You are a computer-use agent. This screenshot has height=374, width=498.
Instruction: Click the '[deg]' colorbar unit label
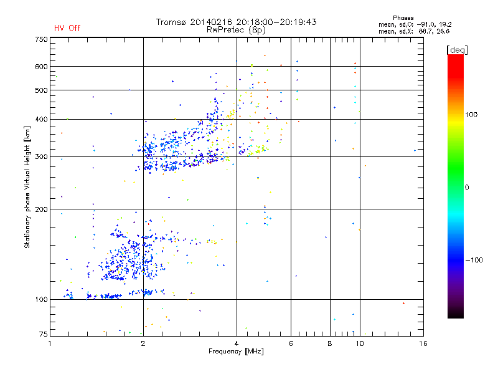pos(457,50)
